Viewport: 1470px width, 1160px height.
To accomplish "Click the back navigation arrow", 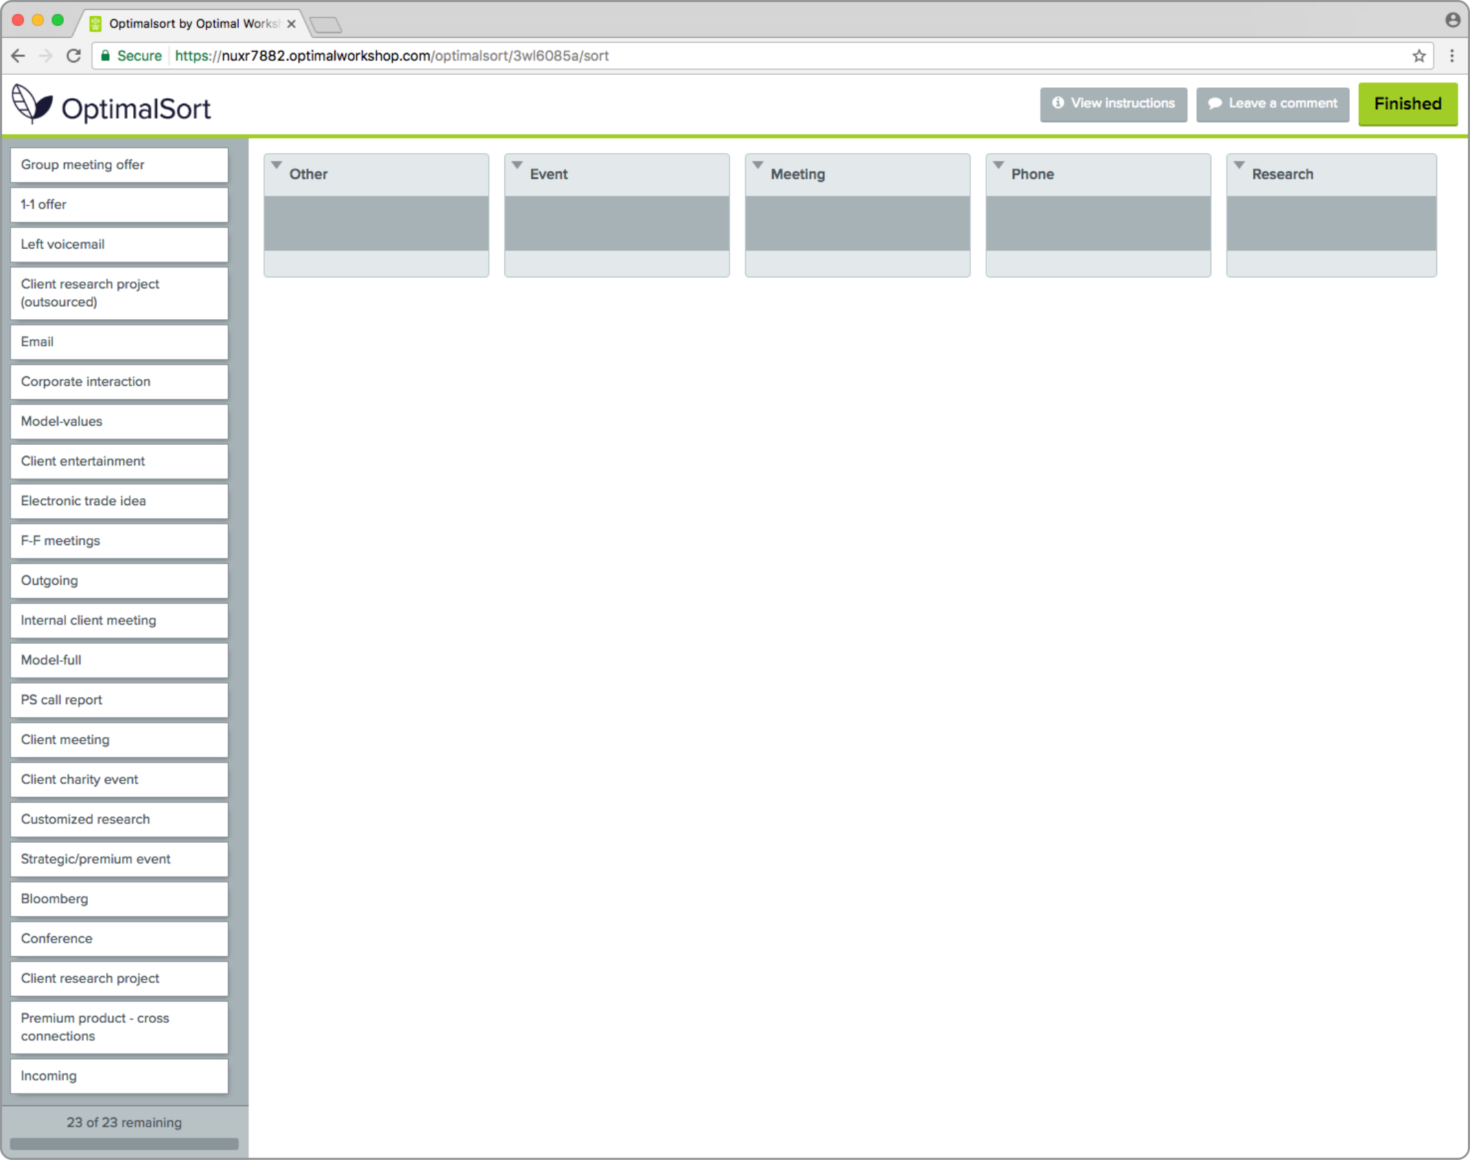I will [17, 56].
